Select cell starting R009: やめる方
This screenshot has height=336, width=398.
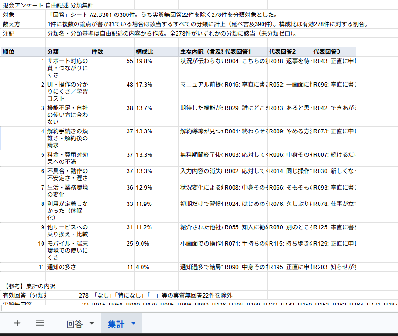[290, 138]
